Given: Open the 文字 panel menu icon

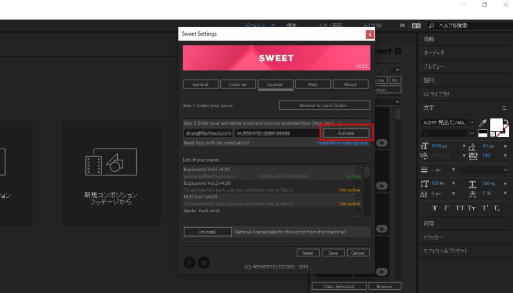Looking at the screenshot, I should coord(504,108).
